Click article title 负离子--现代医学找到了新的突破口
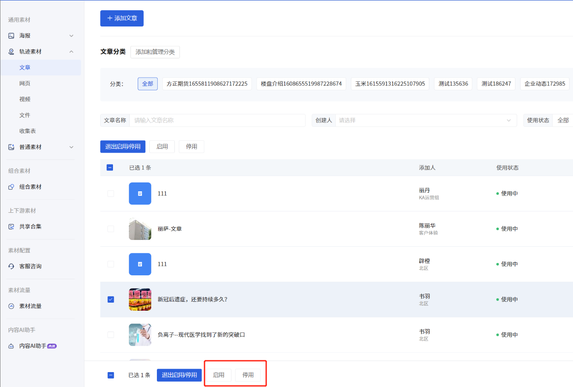Screen dimensions: 573x387 [x=201, y=335]
